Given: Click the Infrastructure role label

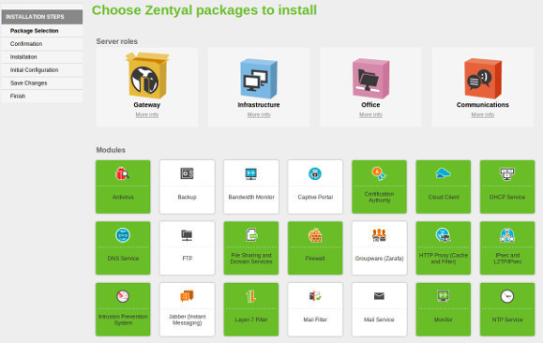Looking at the screenshot, I should (259, 105).
